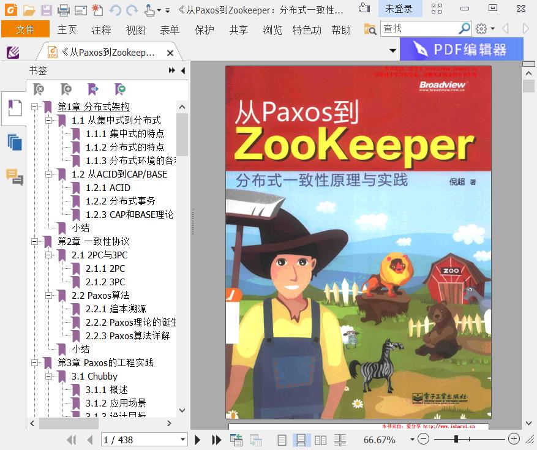Collapse the 第2章 一致性协议 node
The image size is (537, 450).
click(x=34, y=241)
